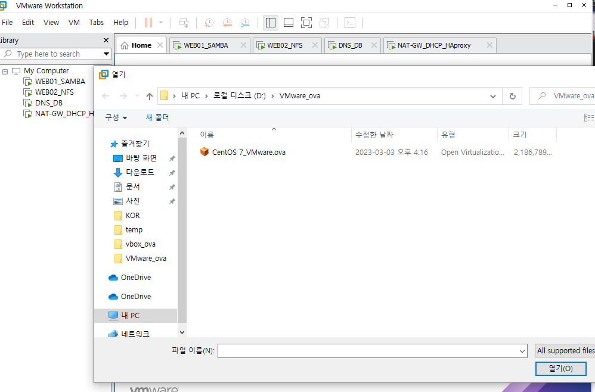Open the All supported files type dropdown
The width and height of the screenshot is (595, 392).
565,351
